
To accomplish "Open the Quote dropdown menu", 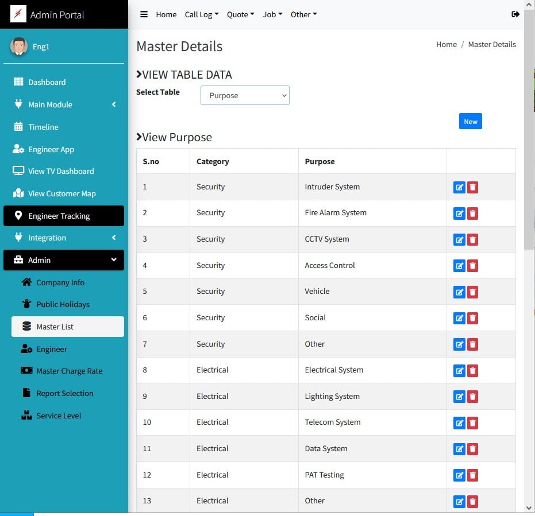I will point(240,14).
